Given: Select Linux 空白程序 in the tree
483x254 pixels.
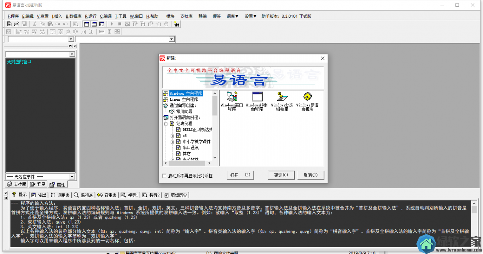Looking at the screenshot, I should [184, 100].
